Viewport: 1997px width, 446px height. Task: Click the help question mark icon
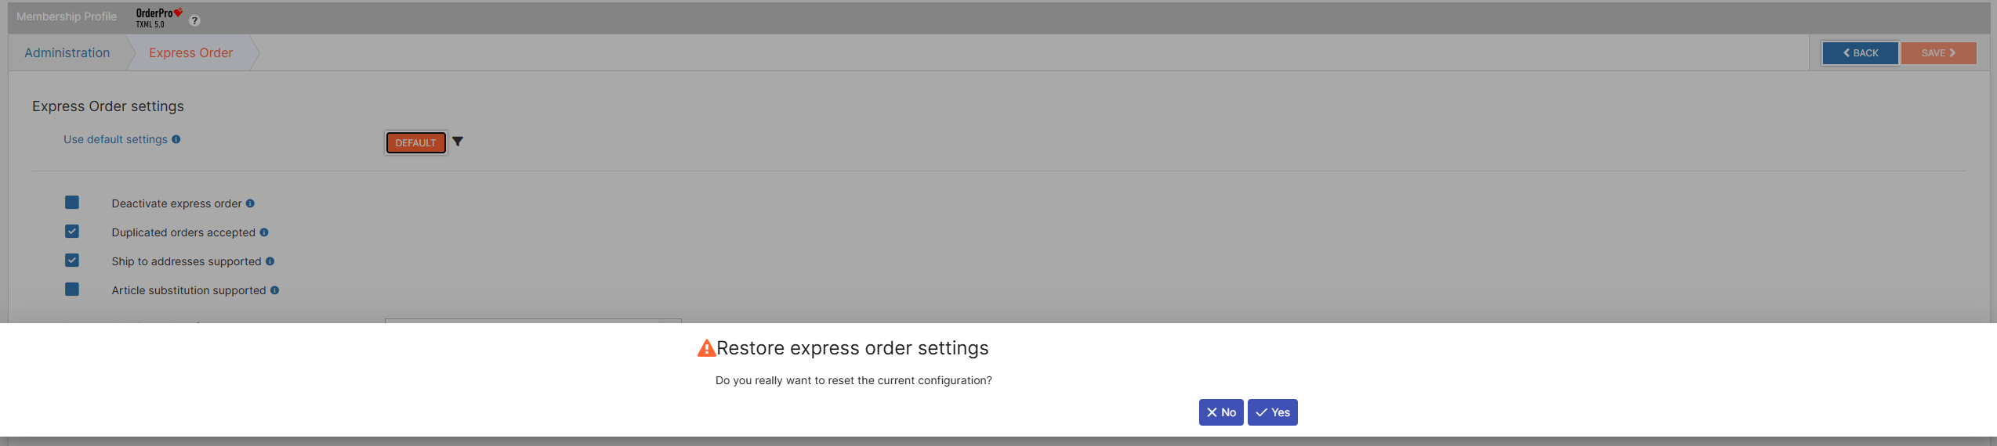point(195,20)
